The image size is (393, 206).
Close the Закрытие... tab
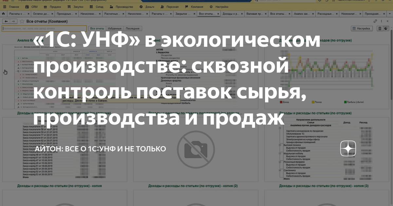pyautogui.click(x=195, y=14)
